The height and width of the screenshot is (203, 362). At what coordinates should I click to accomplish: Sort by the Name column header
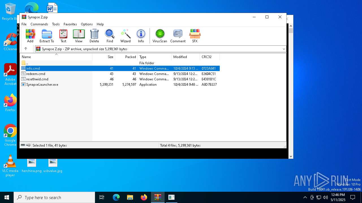click(56, 57)
